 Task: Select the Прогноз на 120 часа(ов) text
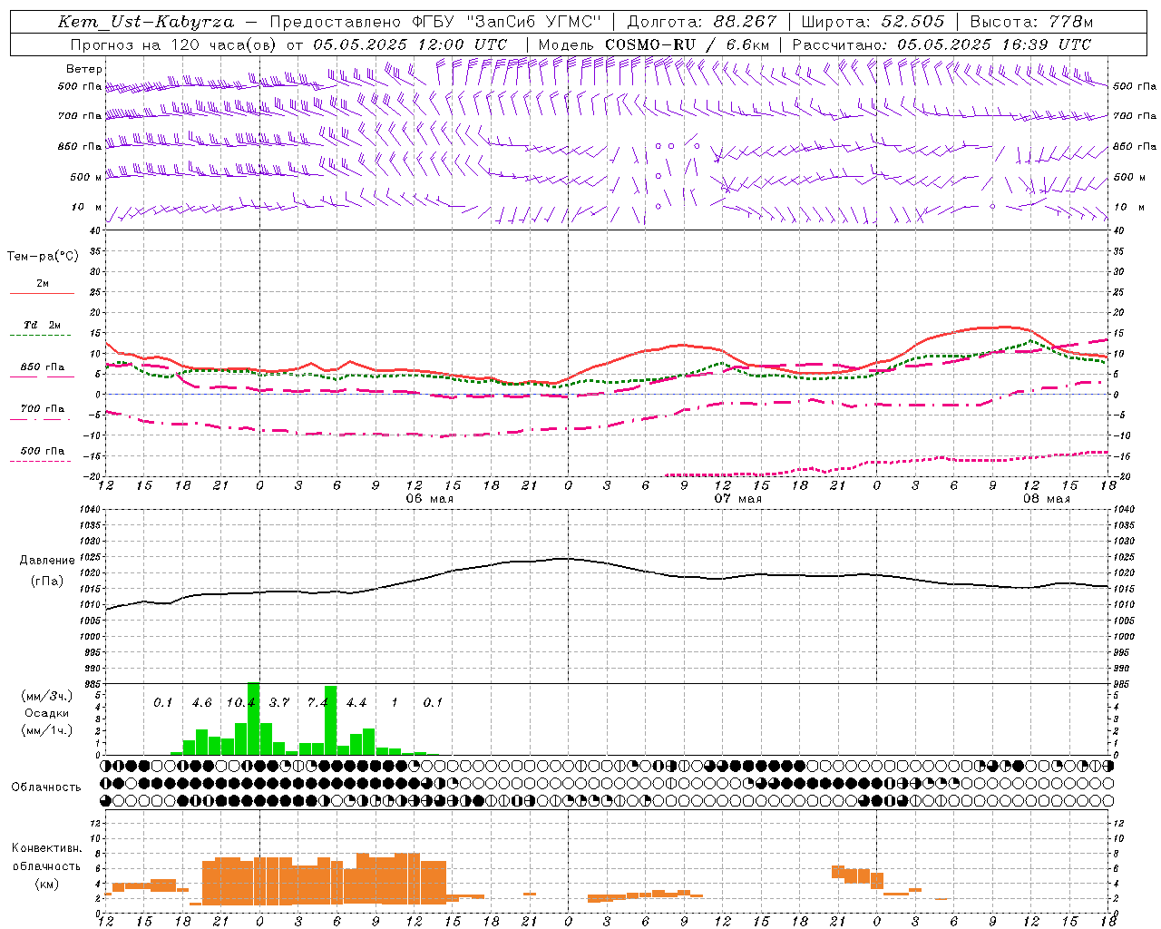tap(174, 44)
